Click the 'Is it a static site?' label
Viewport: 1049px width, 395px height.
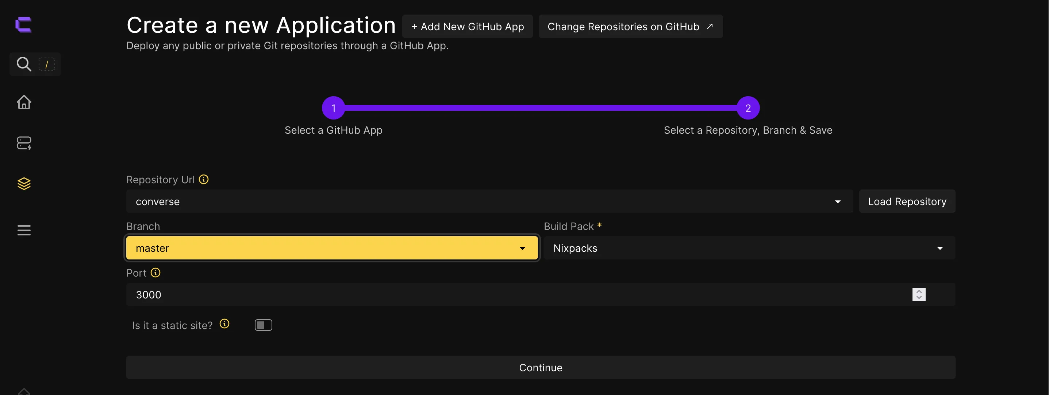[172, 325]
